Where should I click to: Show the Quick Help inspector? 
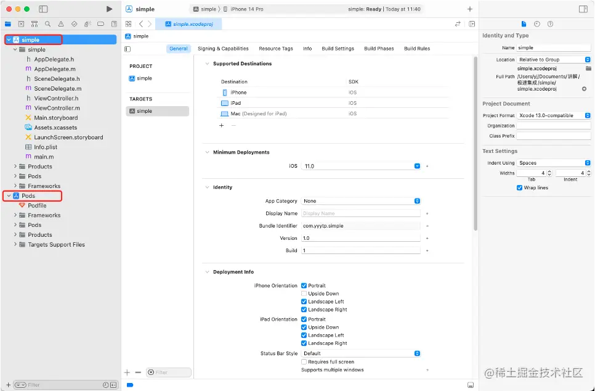coord(550,24)
